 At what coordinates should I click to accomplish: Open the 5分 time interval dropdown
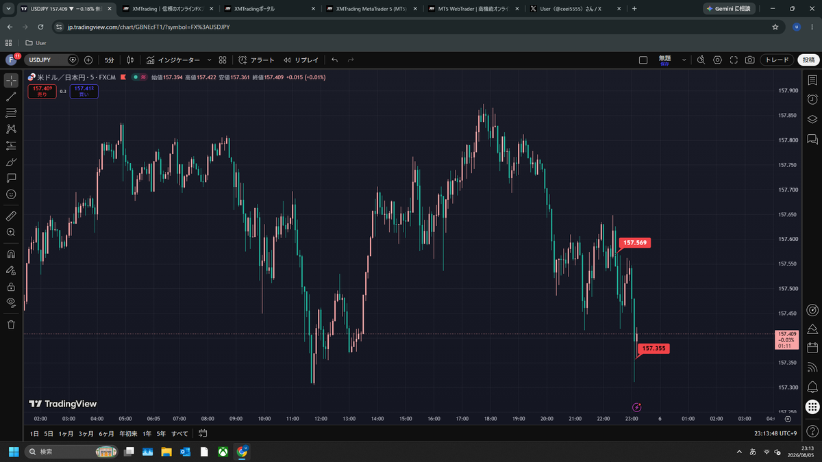(110, 60)
